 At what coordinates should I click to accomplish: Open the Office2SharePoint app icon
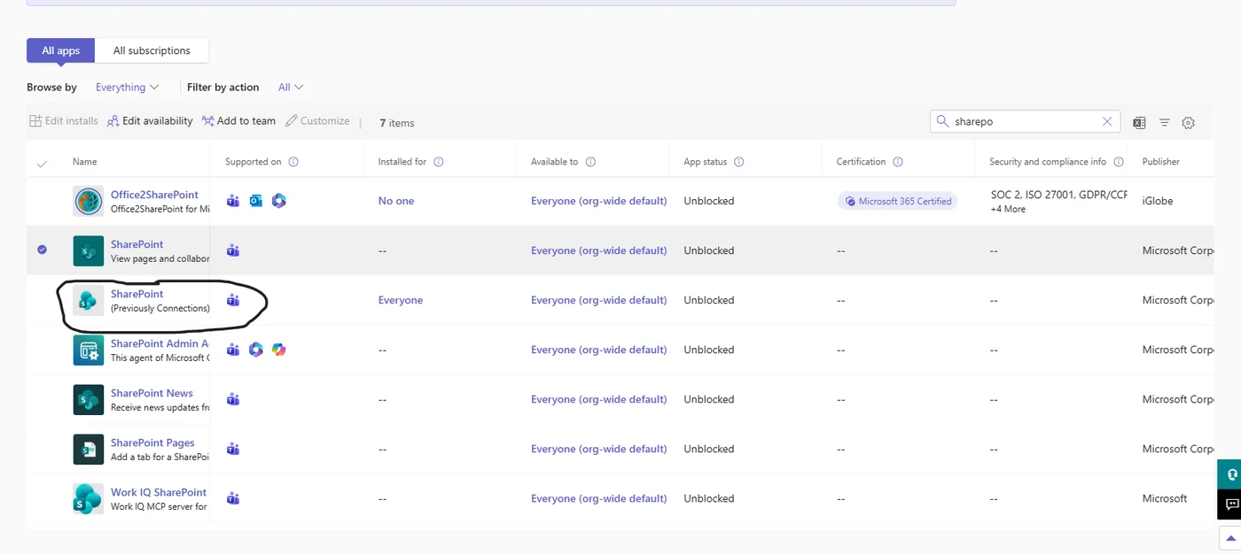click(88, 201)
